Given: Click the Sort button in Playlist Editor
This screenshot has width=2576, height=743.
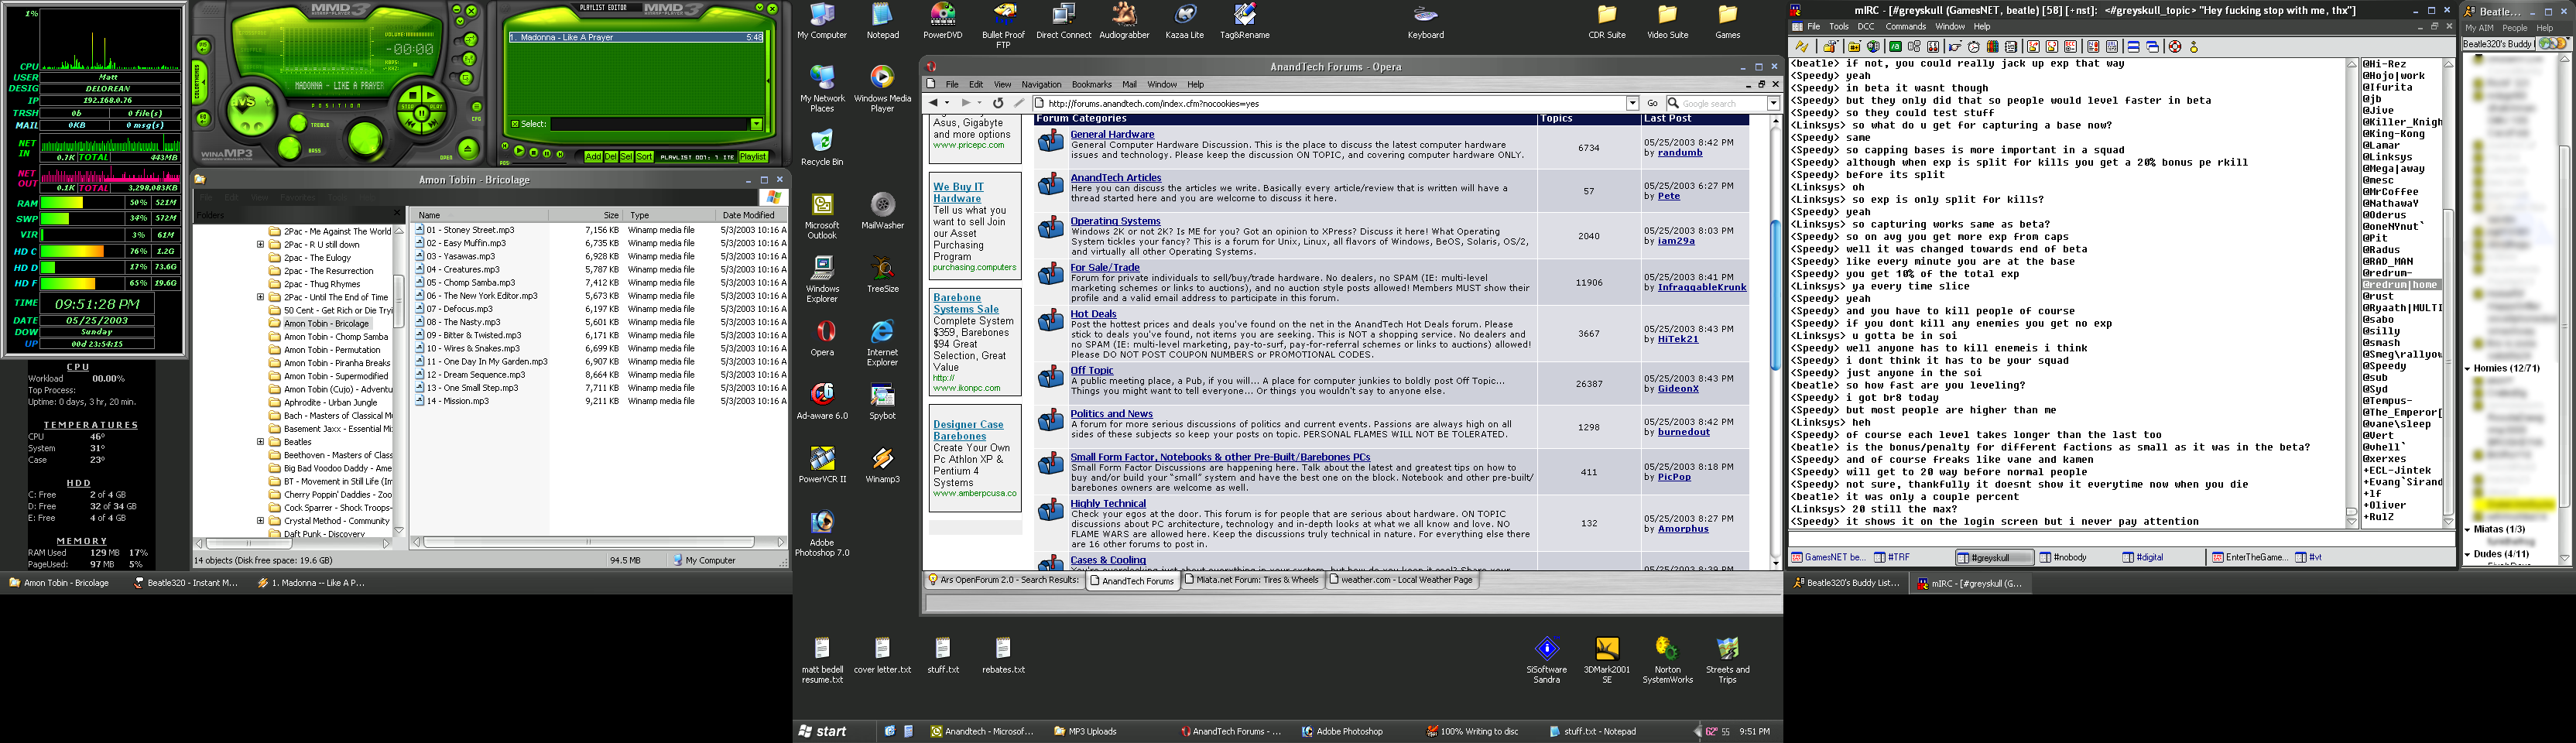Looking at the screenshot, I should coord(644,157).
